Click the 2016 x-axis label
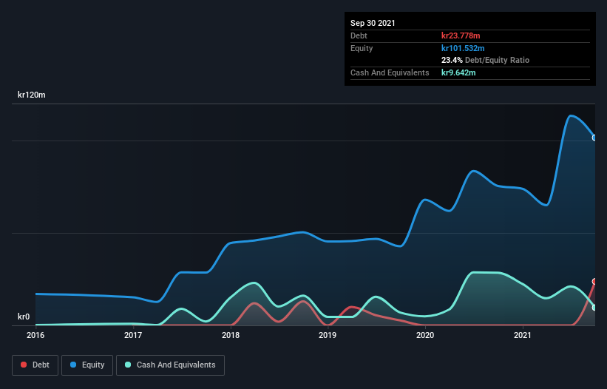The width and height of the screenshot is (607, 389). tap(35, 335)
